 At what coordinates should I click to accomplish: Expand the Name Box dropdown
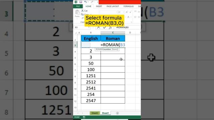89,27
